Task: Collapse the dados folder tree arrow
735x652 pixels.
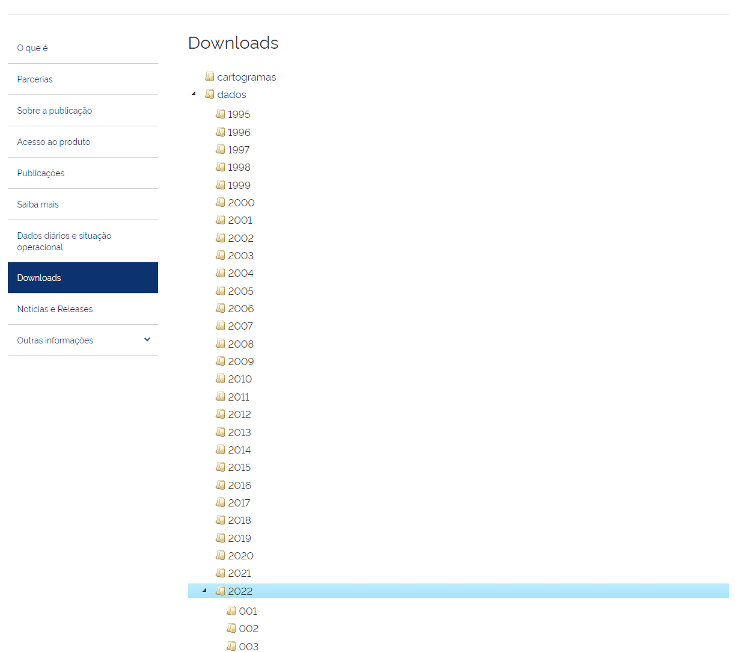Action: 194,94
